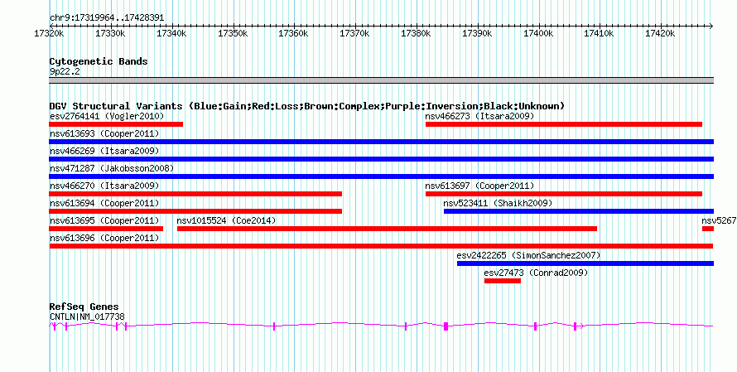Click the esv2422265 blue gain bar

coord(585,263)
